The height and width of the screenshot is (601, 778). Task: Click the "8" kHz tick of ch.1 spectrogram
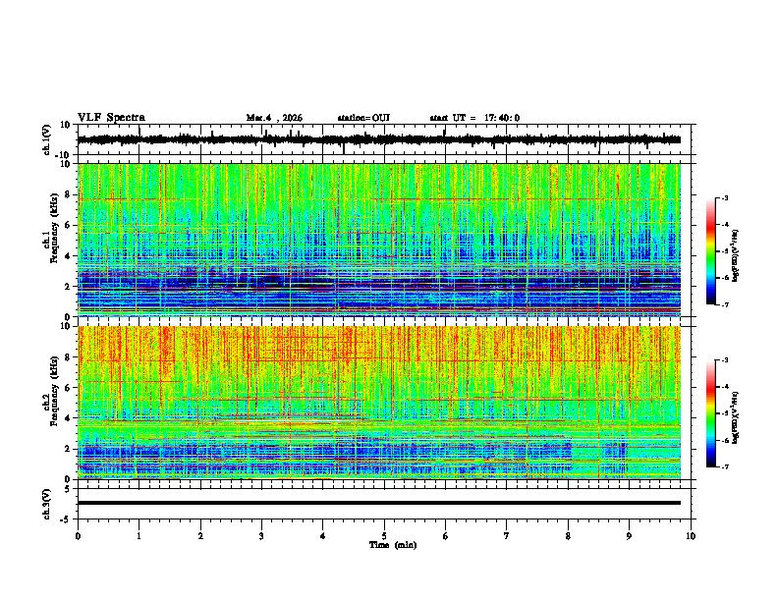coord(69,194)
